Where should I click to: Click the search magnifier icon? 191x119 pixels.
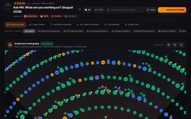click(109, 10)
